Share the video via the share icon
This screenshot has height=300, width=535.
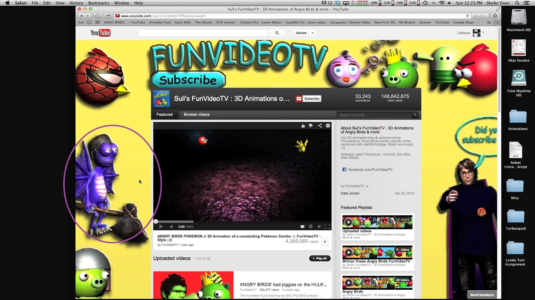(320, 126)
